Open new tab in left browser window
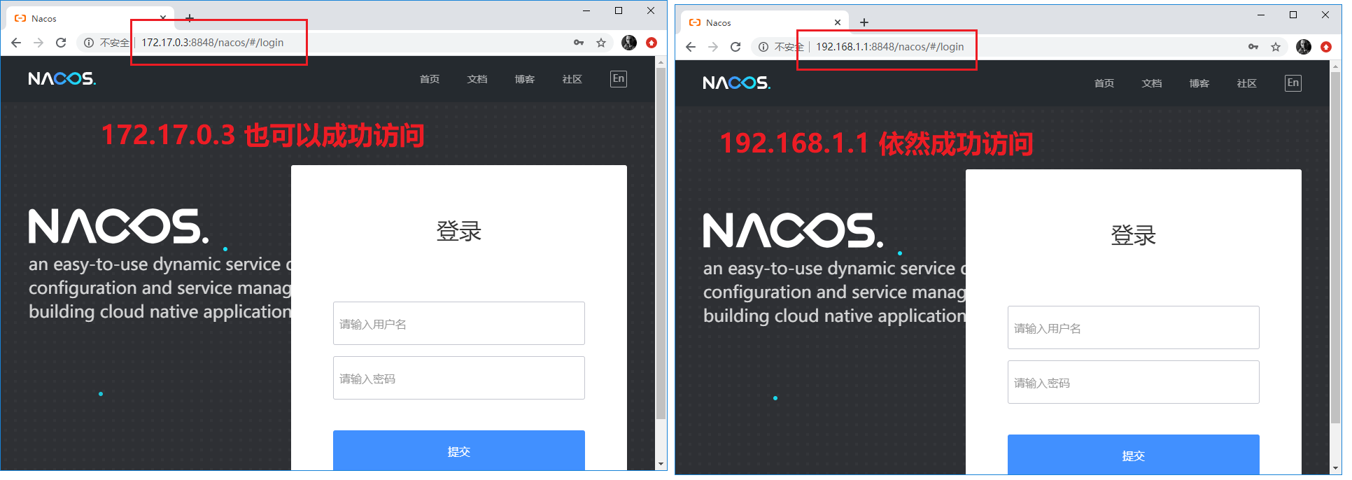This screenshot has height=480, width=1352. [x=190, y=18]
